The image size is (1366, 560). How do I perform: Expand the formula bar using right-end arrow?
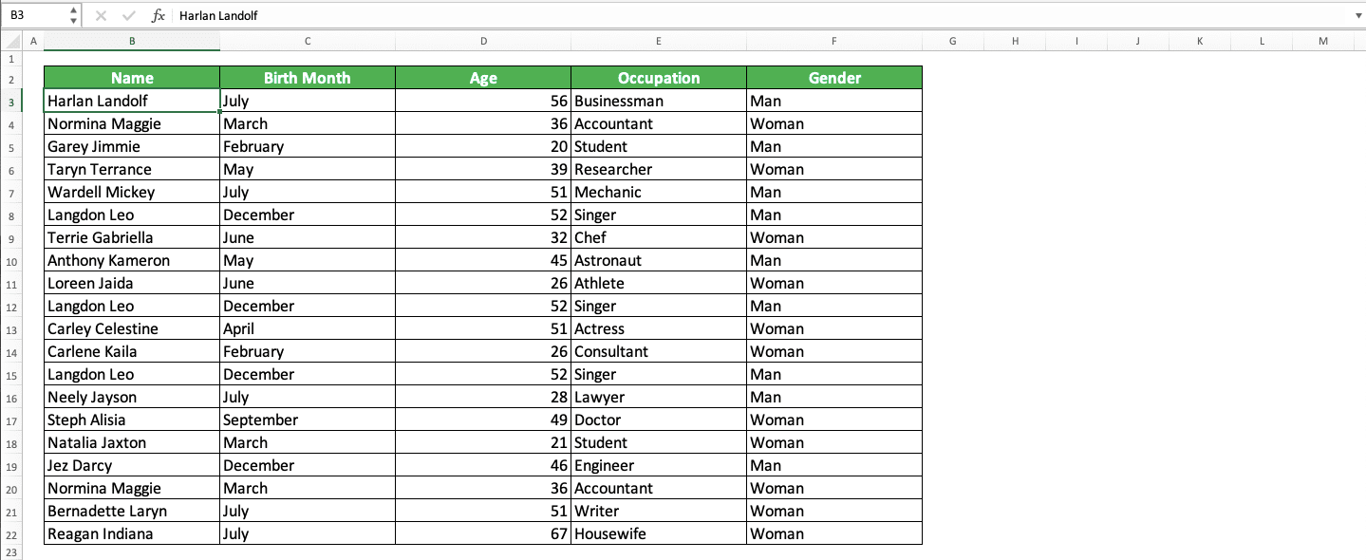(1357, 16)
